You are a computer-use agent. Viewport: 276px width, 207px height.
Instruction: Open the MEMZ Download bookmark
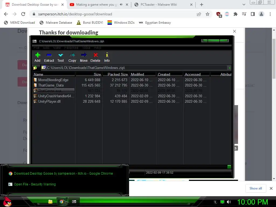19,23
